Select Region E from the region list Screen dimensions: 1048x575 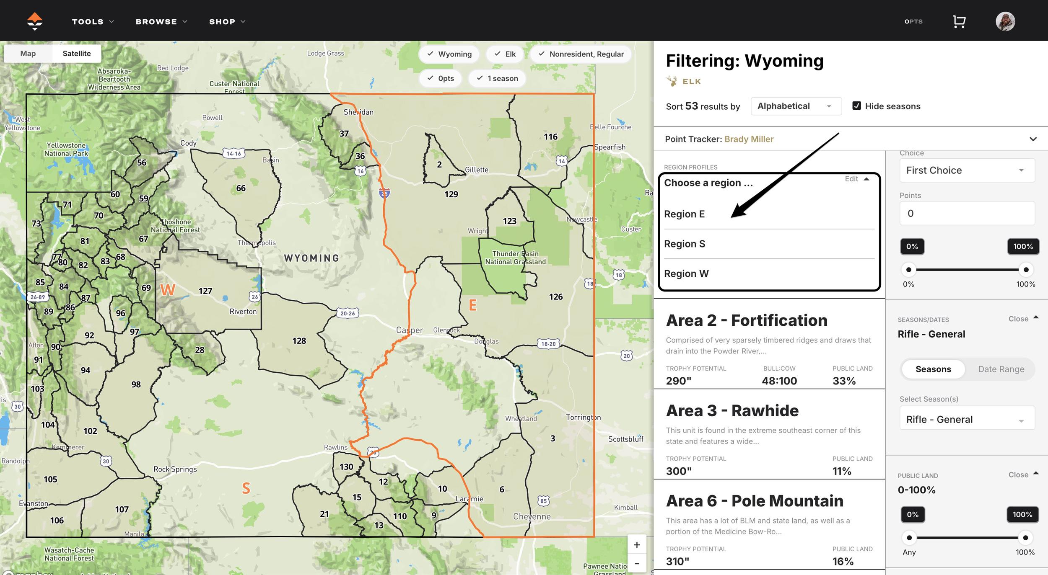point(685,214)
